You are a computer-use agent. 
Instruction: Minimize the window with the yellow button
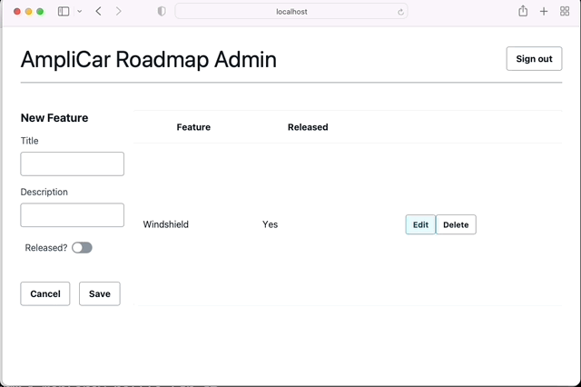coord(28,12)
